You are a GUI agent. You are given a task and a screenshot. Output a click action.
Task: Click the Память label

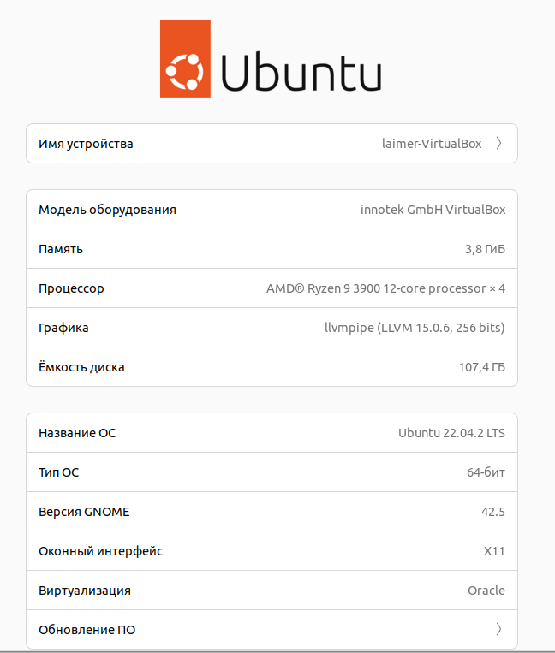click(61, 249)
